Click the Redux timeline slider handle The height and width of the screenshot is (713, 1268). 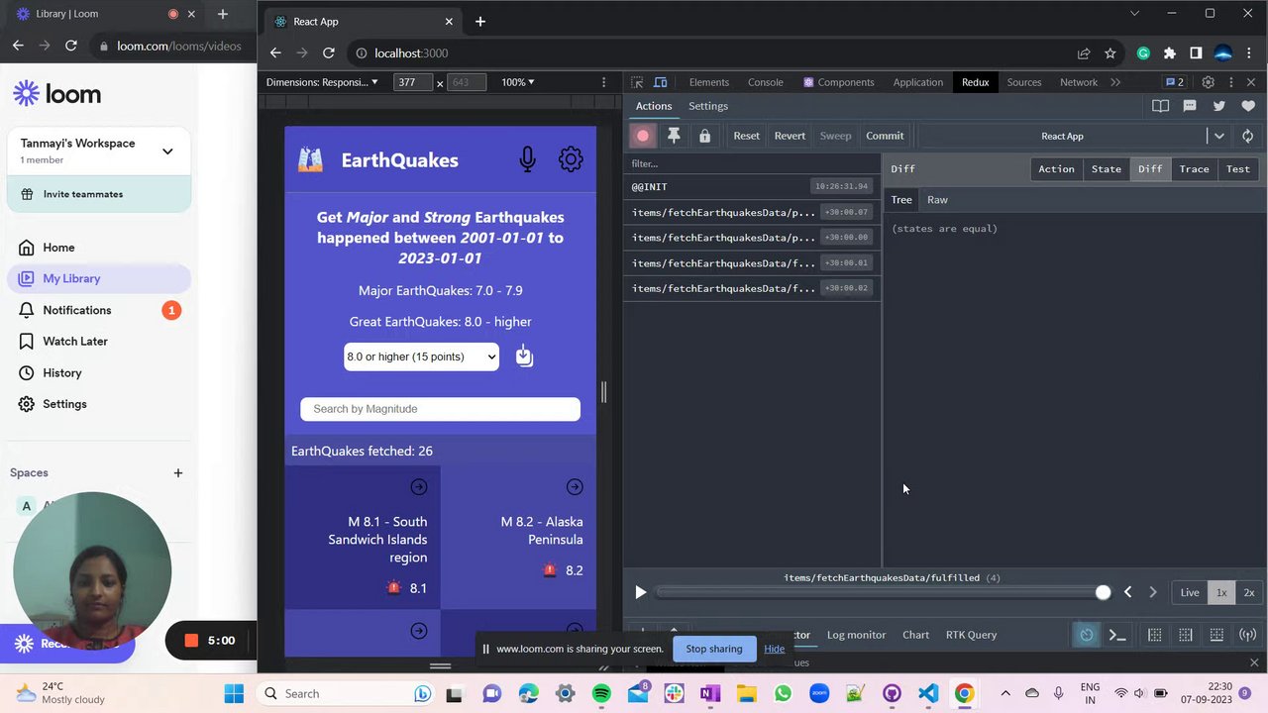(x=1103, y=592)
